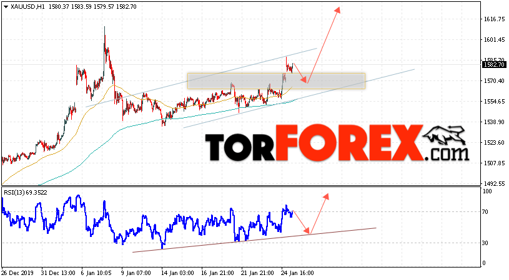Select the 16 Jan 21:00 time label
The width and height of the screenshot is (509, 280).
217,273
